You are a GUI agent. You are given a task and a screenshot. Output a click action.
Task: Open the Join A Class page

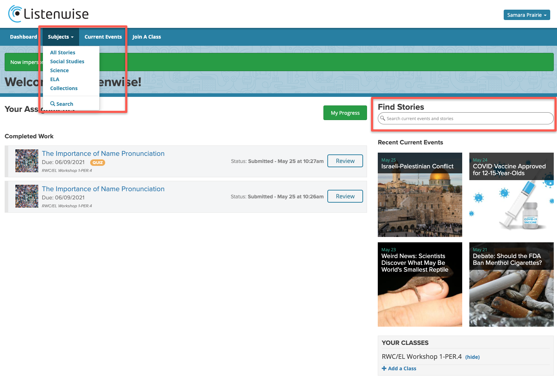(x=147, y=37)
